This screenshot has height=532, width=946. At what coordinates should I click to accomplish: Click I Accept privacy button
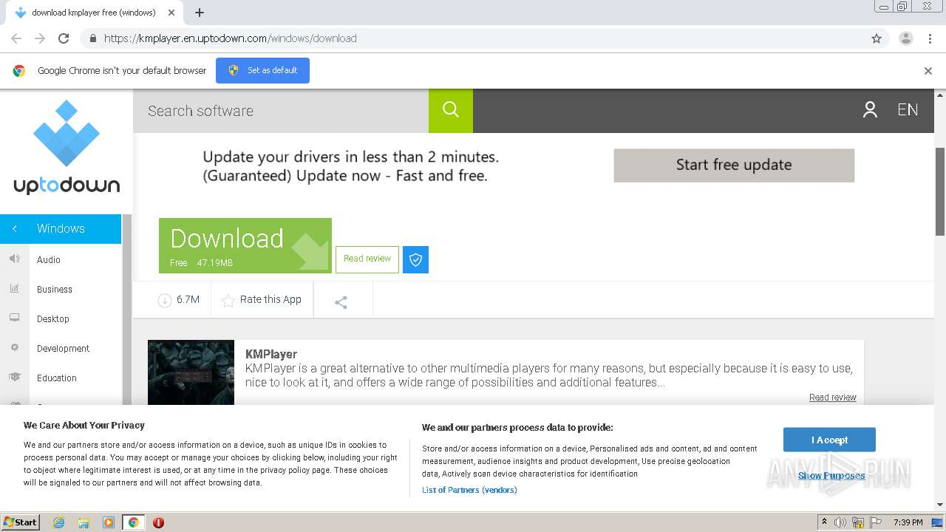[829, 440]
